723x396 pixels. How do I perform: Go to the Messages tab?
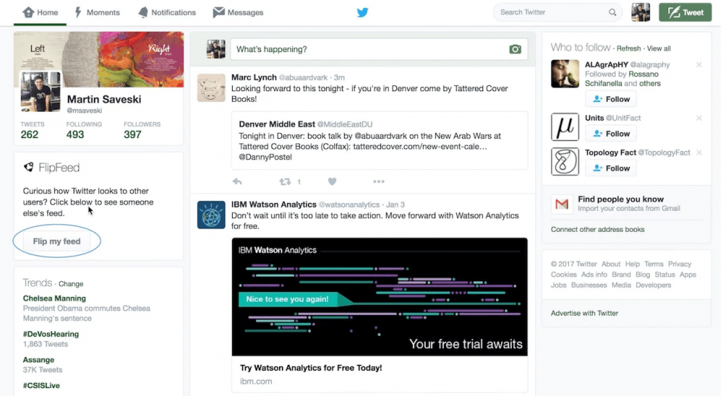pos(239,12)
